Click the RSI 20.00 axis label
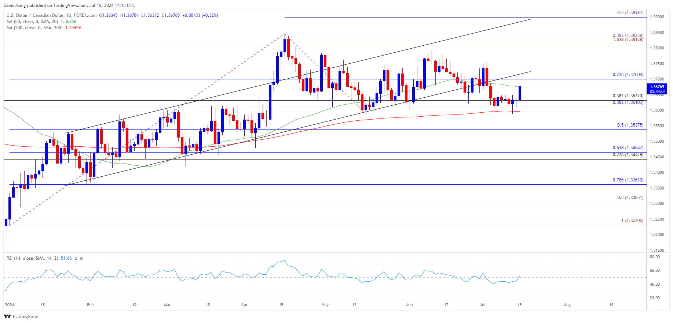 [x=655, y=298]
